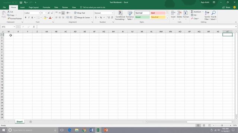Open the Format cells menu
This screenshot has height=133, width=238.
(186, 15)
